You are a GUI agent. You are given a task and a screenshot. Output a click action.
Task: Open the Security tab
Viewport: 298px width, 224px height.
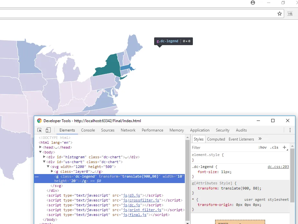(223, 130)
